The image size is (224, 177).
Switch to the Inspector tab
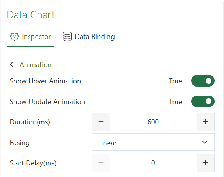(x=30, y=37)
